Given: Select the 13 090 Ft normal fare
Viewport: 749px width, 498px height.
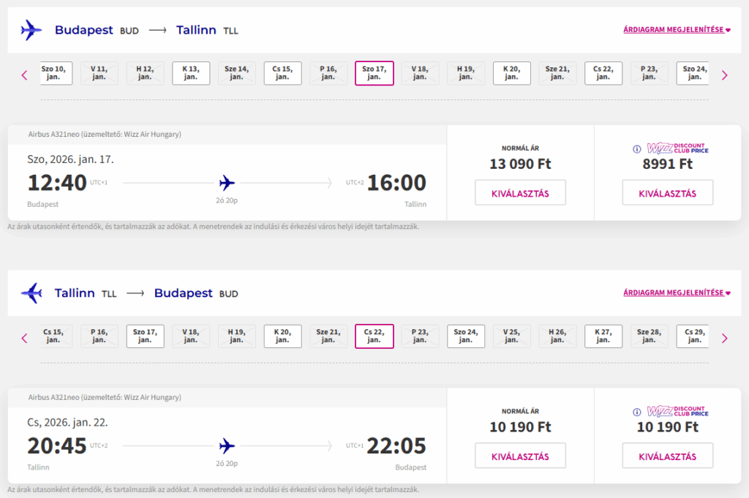Looking at the screenshot, I should pyautogui.click(x=520, y=193).
